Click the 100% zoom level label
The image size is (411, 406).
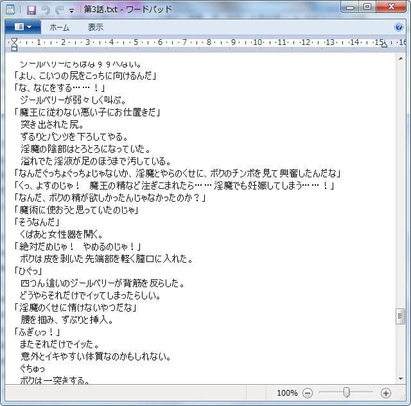point(287,393)
